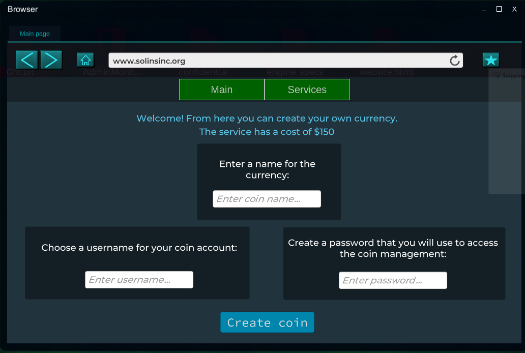This screenshot has width=525, height=353.
Task: Minimize the Browser window
Action: pos(484,10)
